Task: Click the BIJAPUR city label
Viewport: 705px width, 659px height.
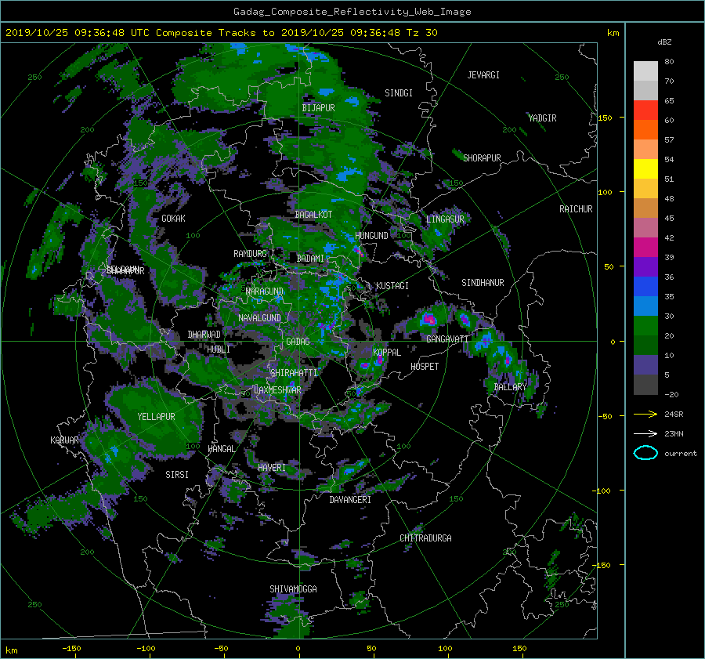Action: (318, 108)
